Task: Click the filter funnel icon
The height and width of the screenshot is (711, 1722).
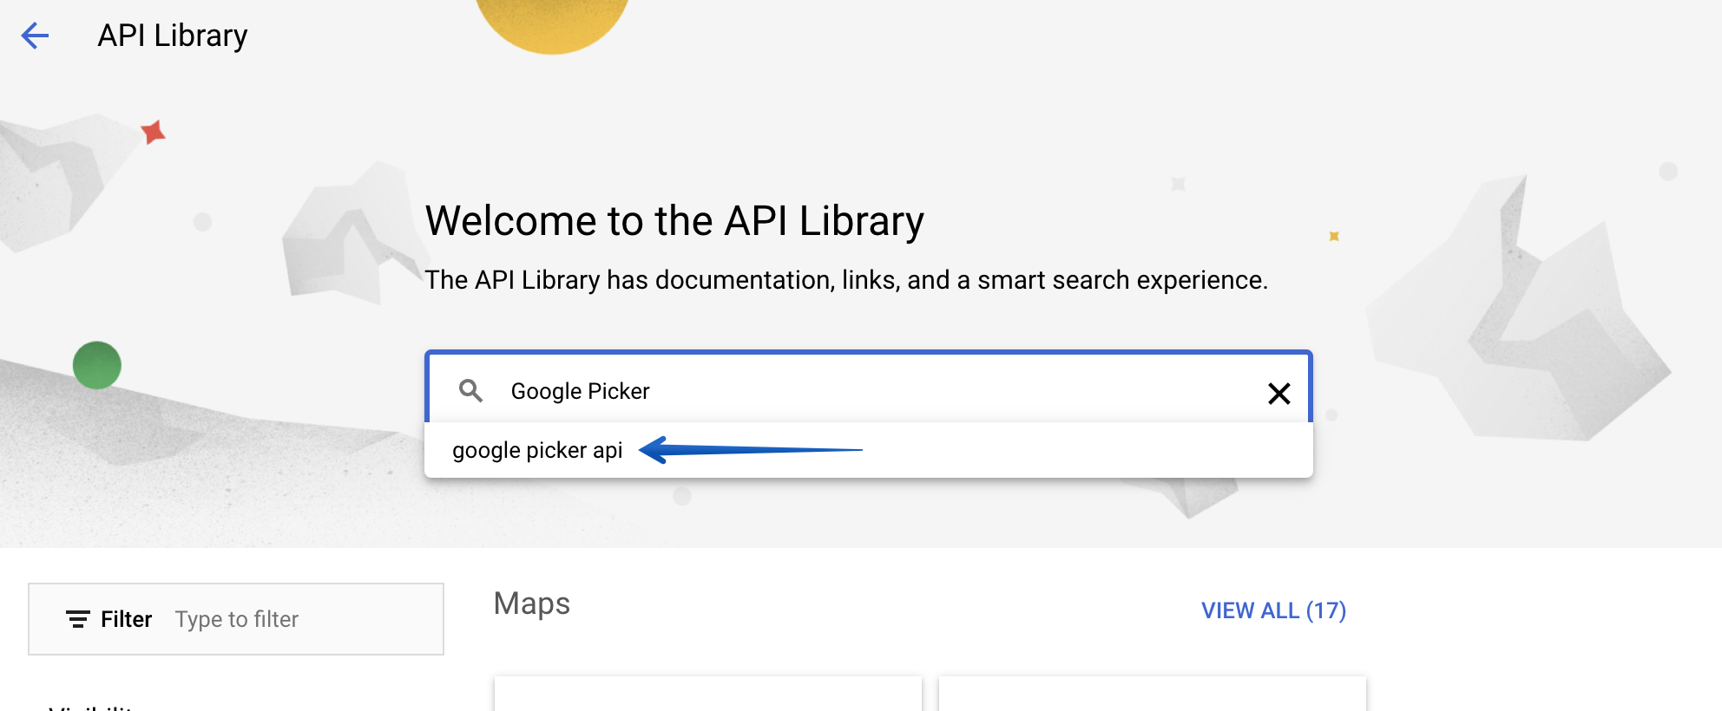Action: click(x=76, y=619)
